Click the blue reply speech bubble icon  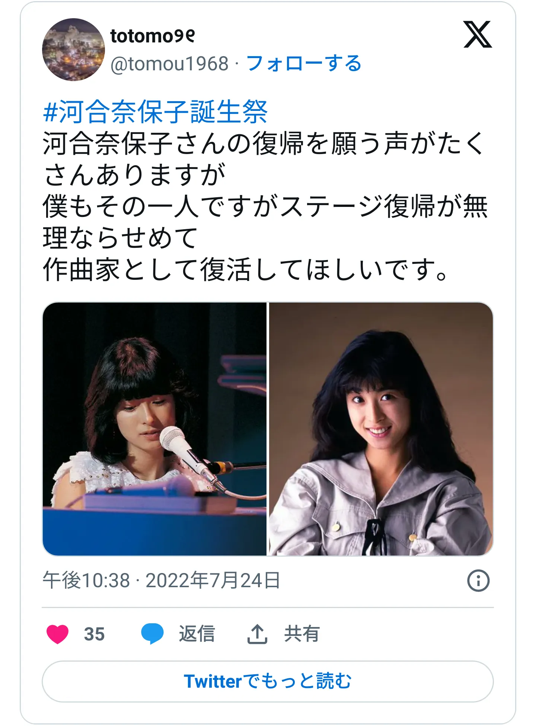(152, 634)
